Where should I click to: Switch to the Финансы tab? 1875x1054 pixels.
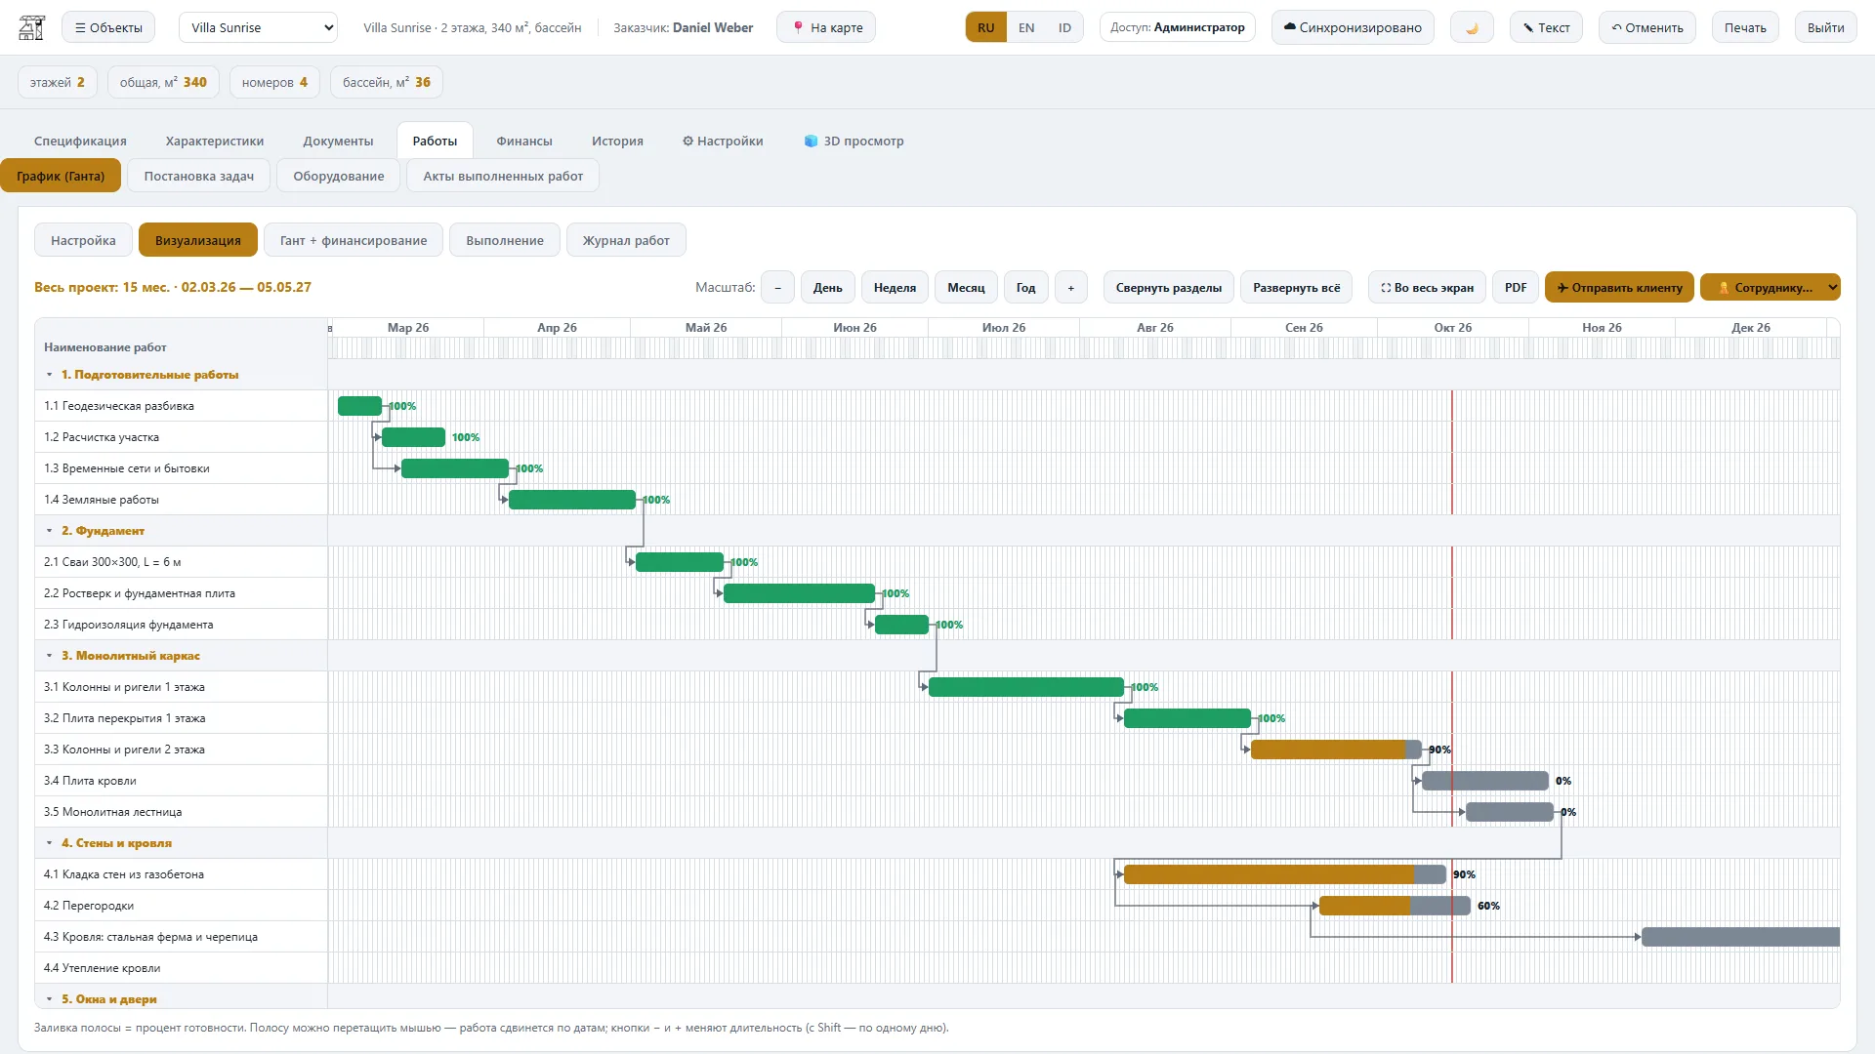pyautogui.click(x=524, y=141)
